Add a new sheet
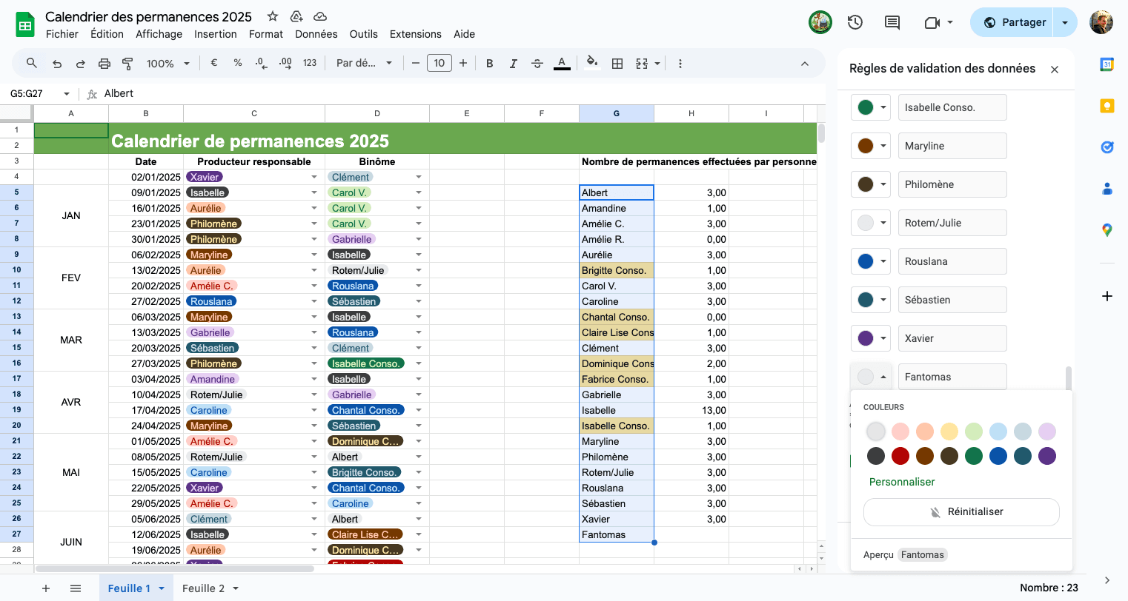This screenshot has width=1128, height=601. [46, 588]
